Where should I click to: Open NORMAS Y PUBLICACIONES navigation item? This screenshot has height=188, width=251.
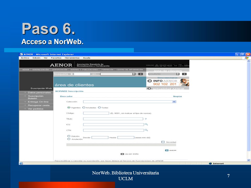click(x=84, y=70)
